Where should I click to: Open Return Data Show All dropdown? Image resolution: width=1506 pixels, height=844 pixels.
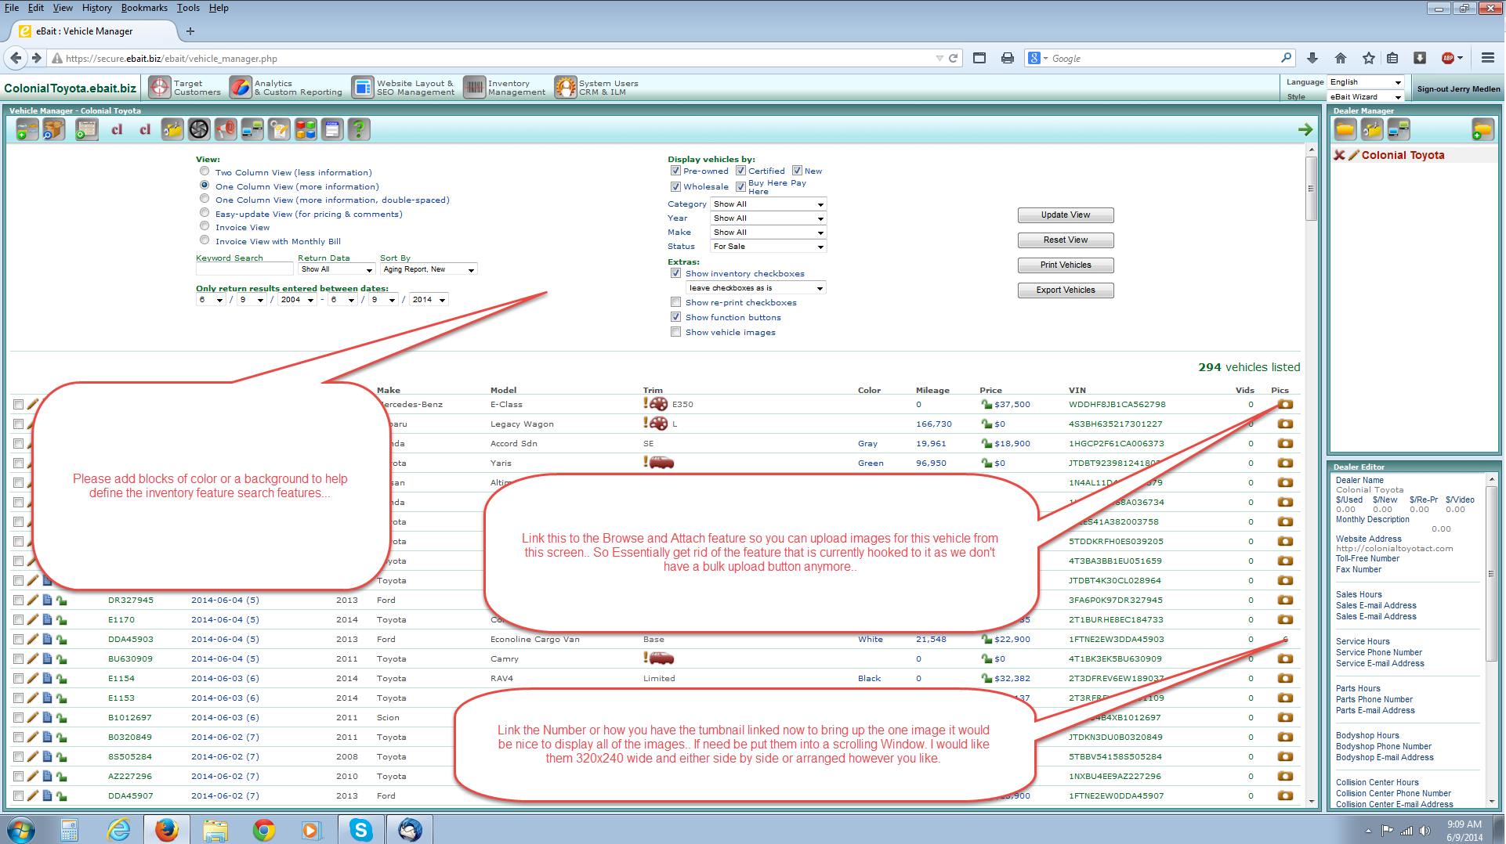[x=336, y=269]
